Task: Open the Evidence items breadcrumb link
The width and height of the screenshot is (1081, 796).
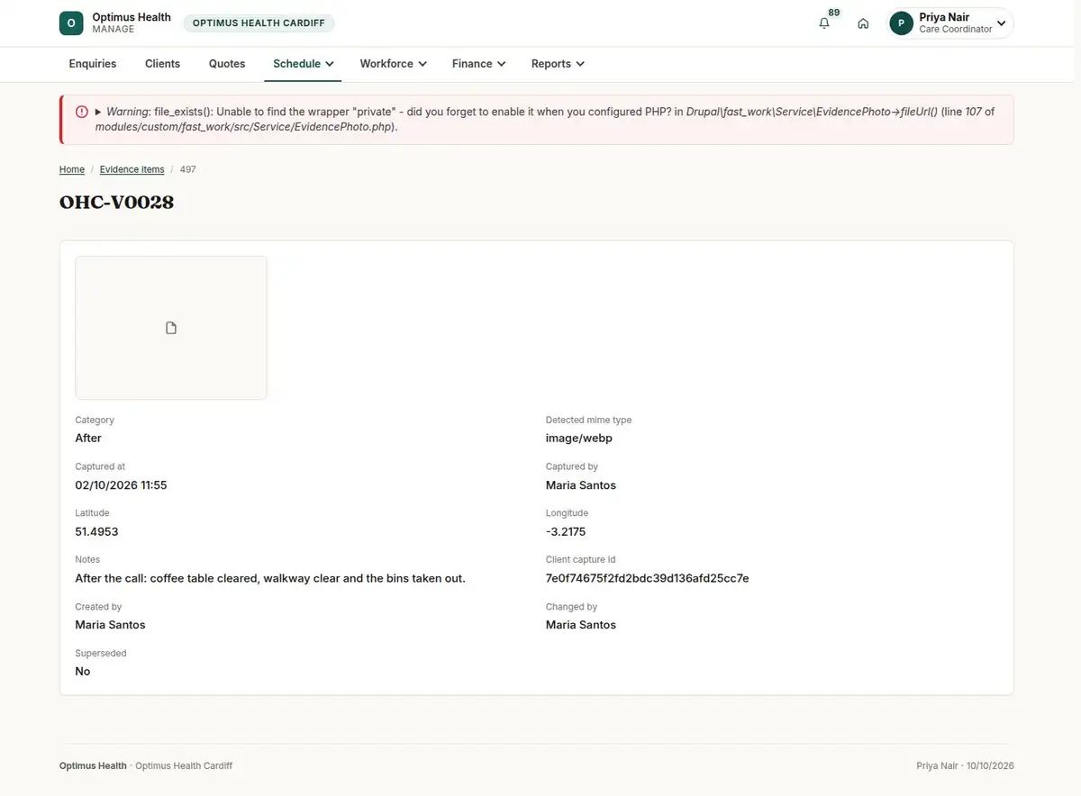Action: [x=132, y=169]
